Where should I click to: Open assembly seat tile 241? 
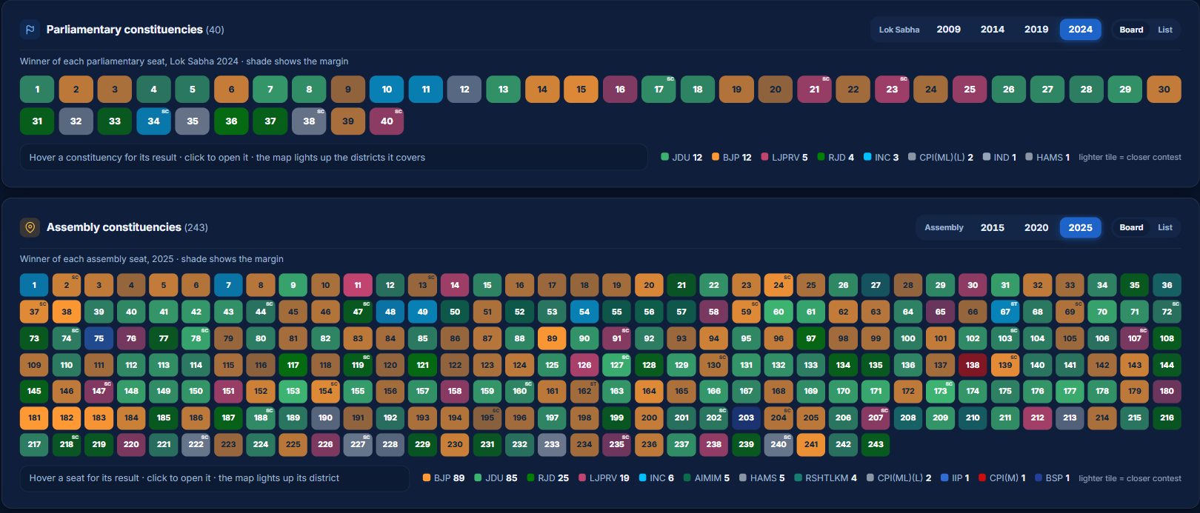pos(811,445)
